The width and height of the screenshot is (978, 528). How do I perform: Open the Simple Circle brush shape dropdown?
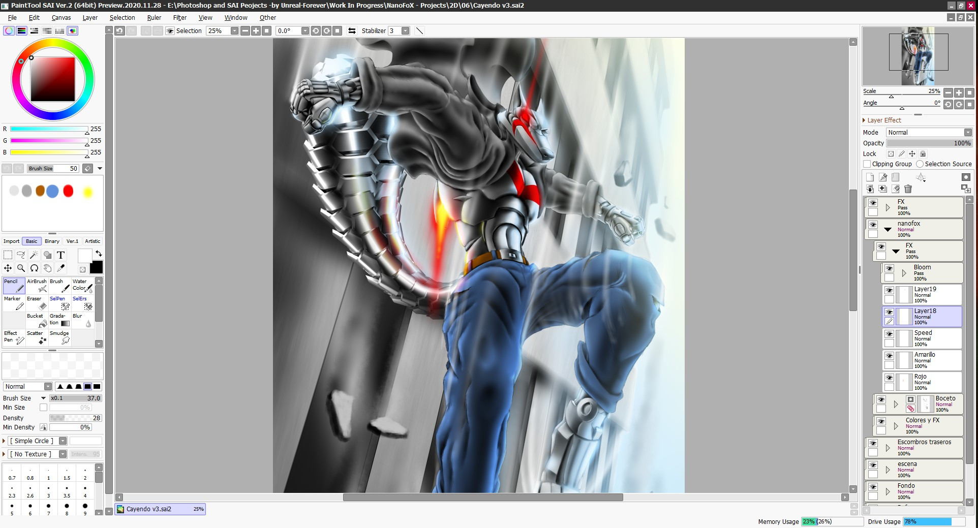click(x=63, y=441)
